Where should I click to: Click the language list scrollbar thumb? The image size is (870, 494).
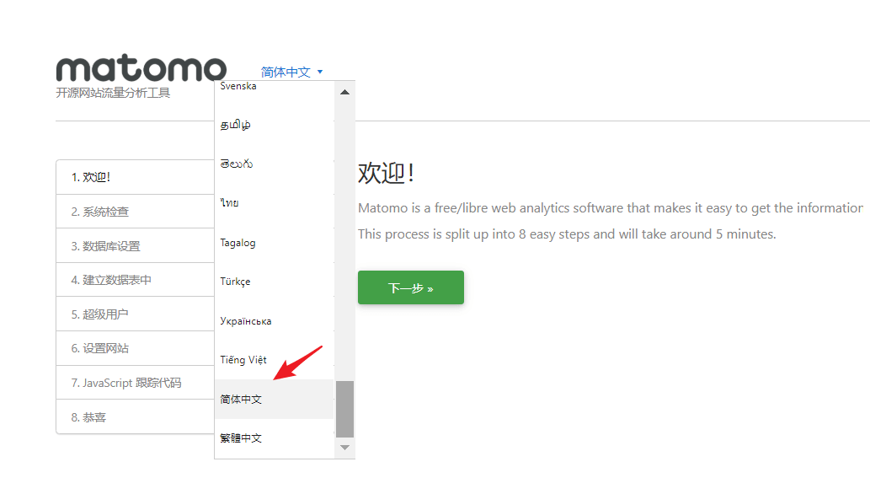tap(344, 409)
